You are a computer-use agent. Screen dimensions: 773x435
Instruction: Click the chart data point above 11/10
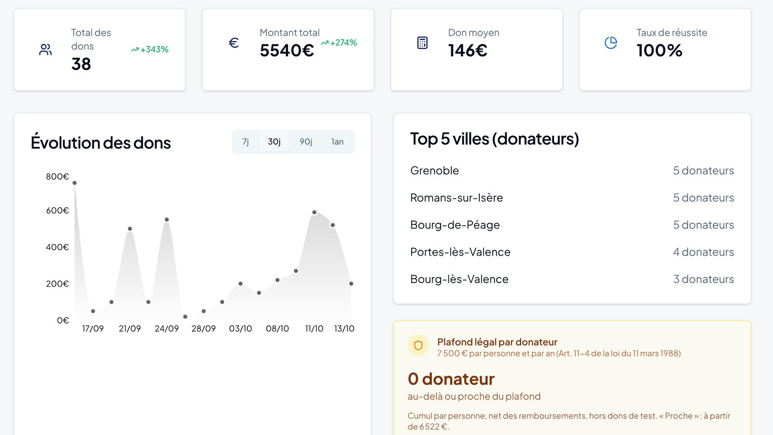click(314, 212)
